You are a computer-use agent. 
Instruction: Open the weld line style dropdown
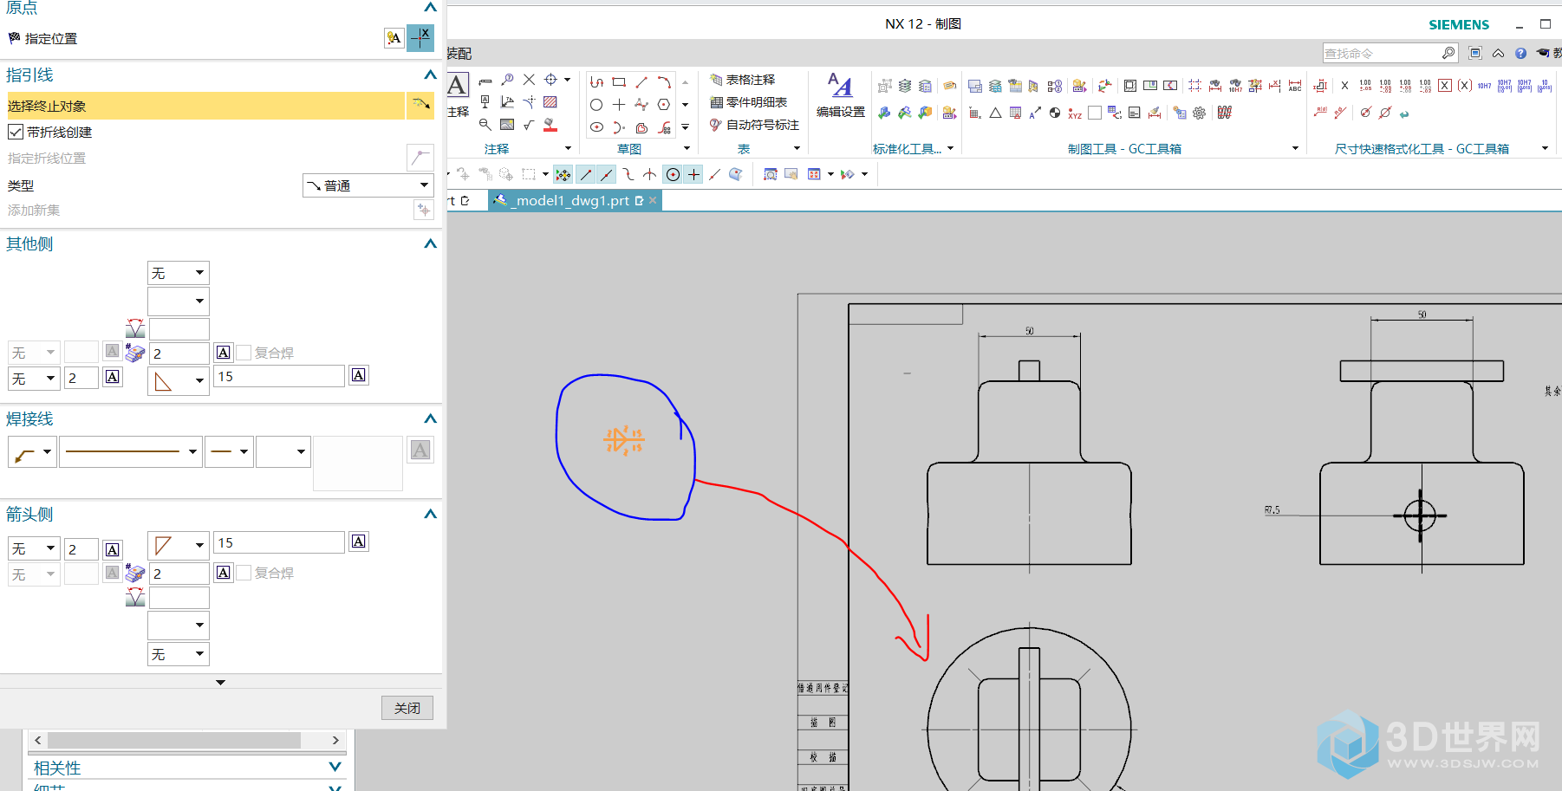tap(131, 451)
